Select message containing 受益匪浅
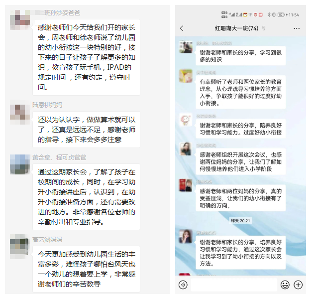The image size is (311, 299). (x=240, y=198)
